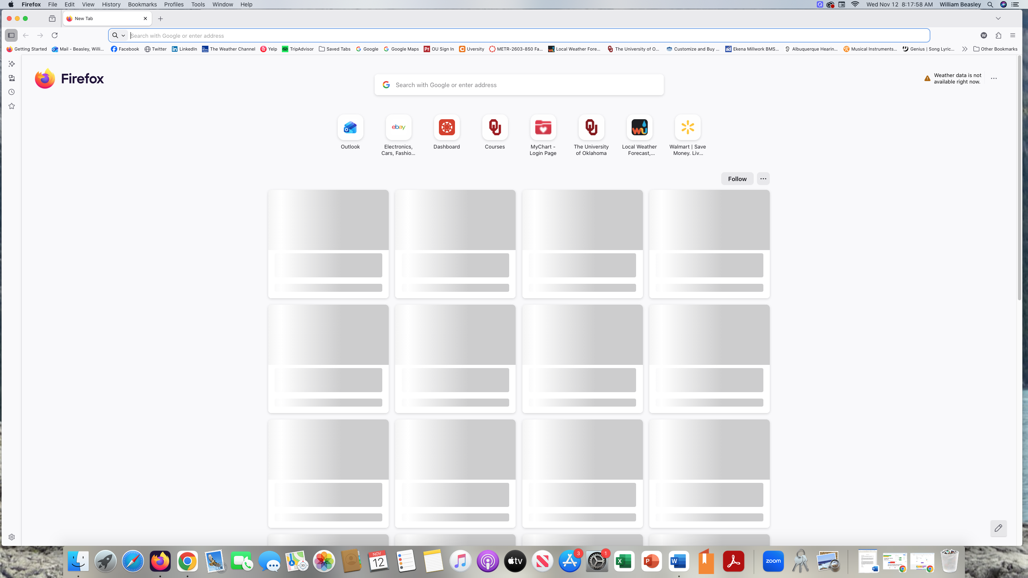Expand the hidden bookmarks overflow chevron

(x=965, y=49)
